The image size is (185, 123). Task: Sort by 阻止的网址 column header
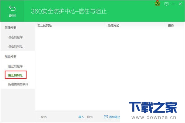tap(44, 26)
